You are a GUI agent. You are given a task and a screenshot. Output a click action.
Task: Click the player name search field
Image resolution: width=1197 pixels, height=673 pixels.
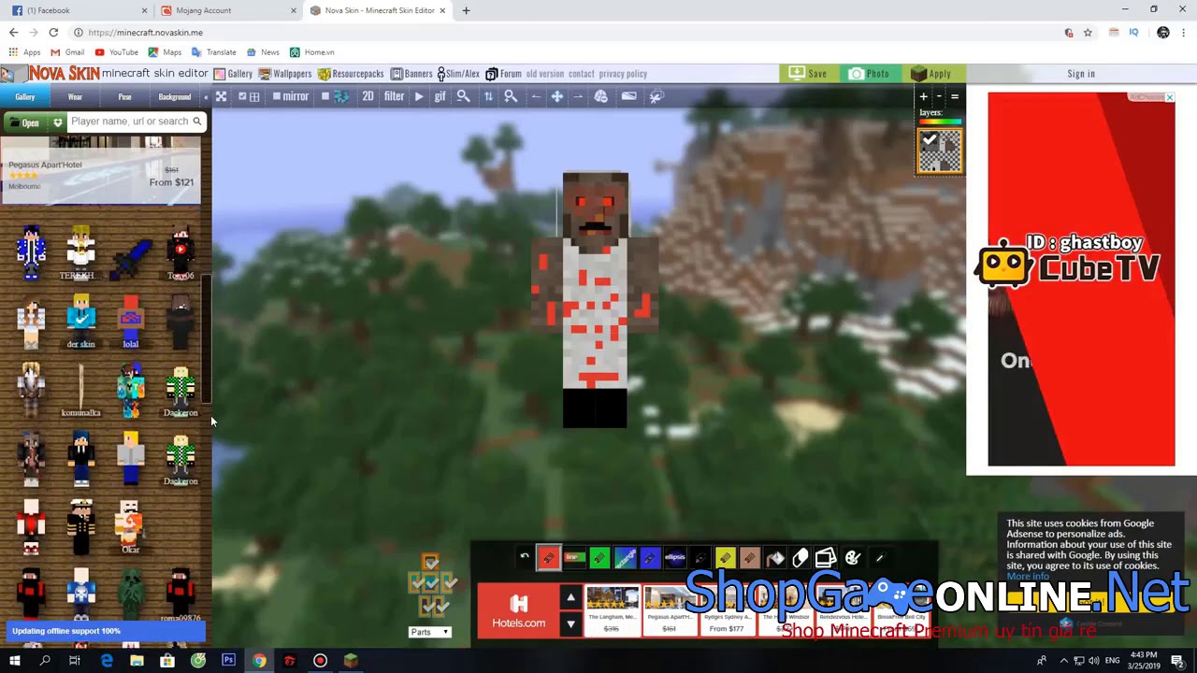130,122
